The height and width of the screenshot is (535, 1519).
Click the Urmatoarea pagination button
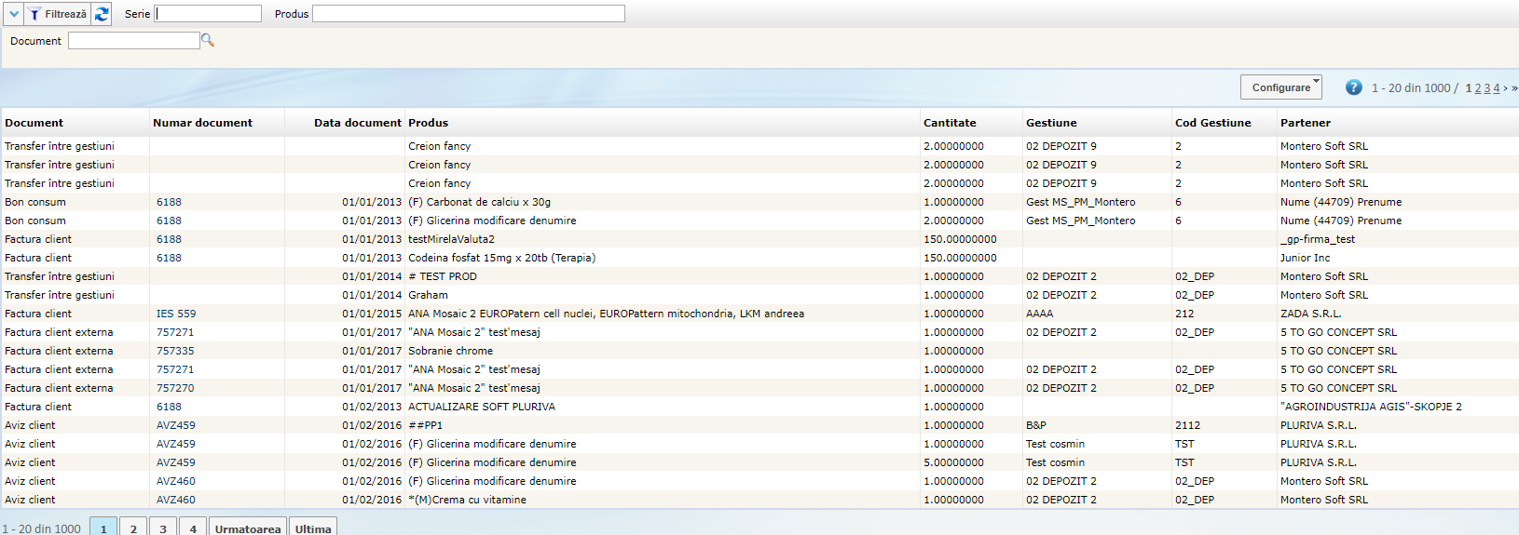[248, 528]
